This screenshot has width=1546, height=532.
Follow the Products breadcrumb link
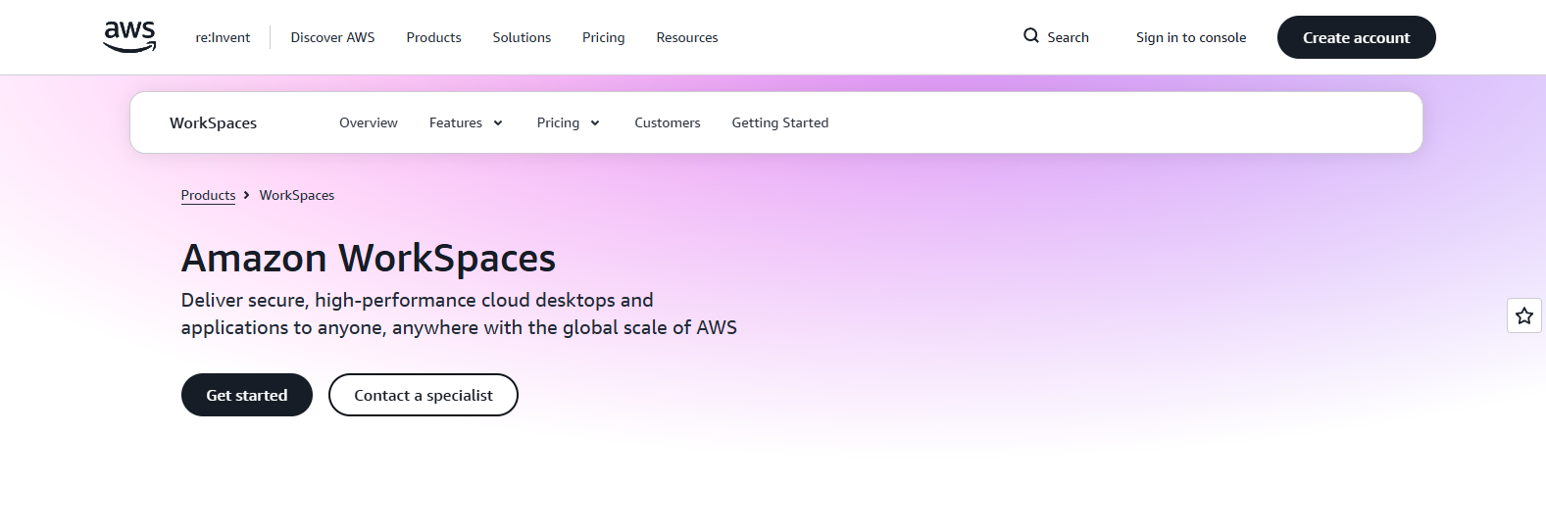coord(208,195)
